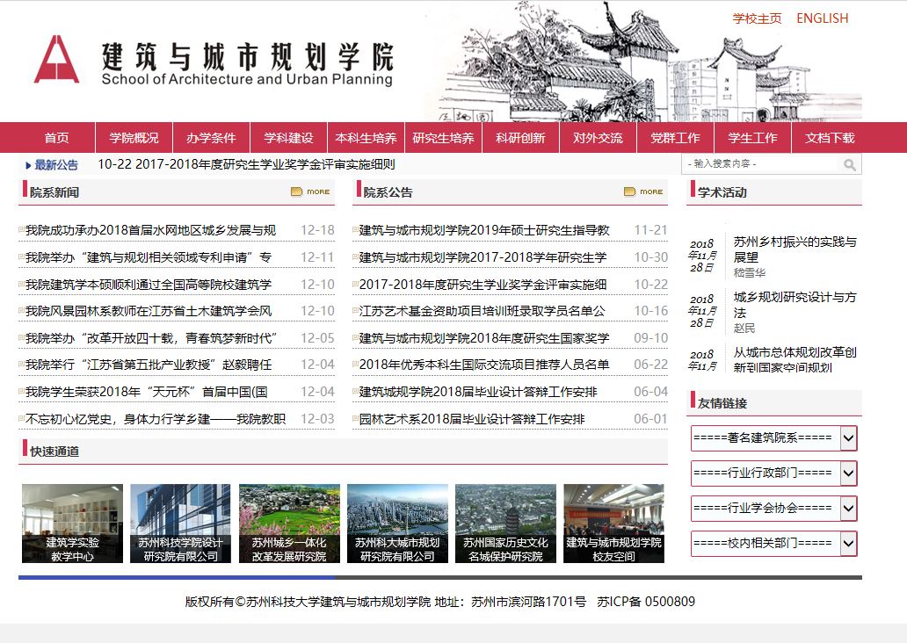Open the 2019年硕士研究生指导教 announcement
This screenshot has width=907, height=643.
[x=484, y=230]
